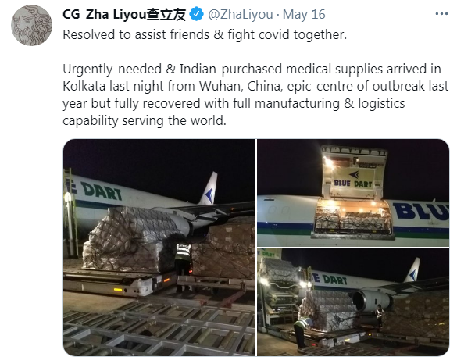
Task: Visit the @ZhaLiyou handle link
Action: [241, 14]
